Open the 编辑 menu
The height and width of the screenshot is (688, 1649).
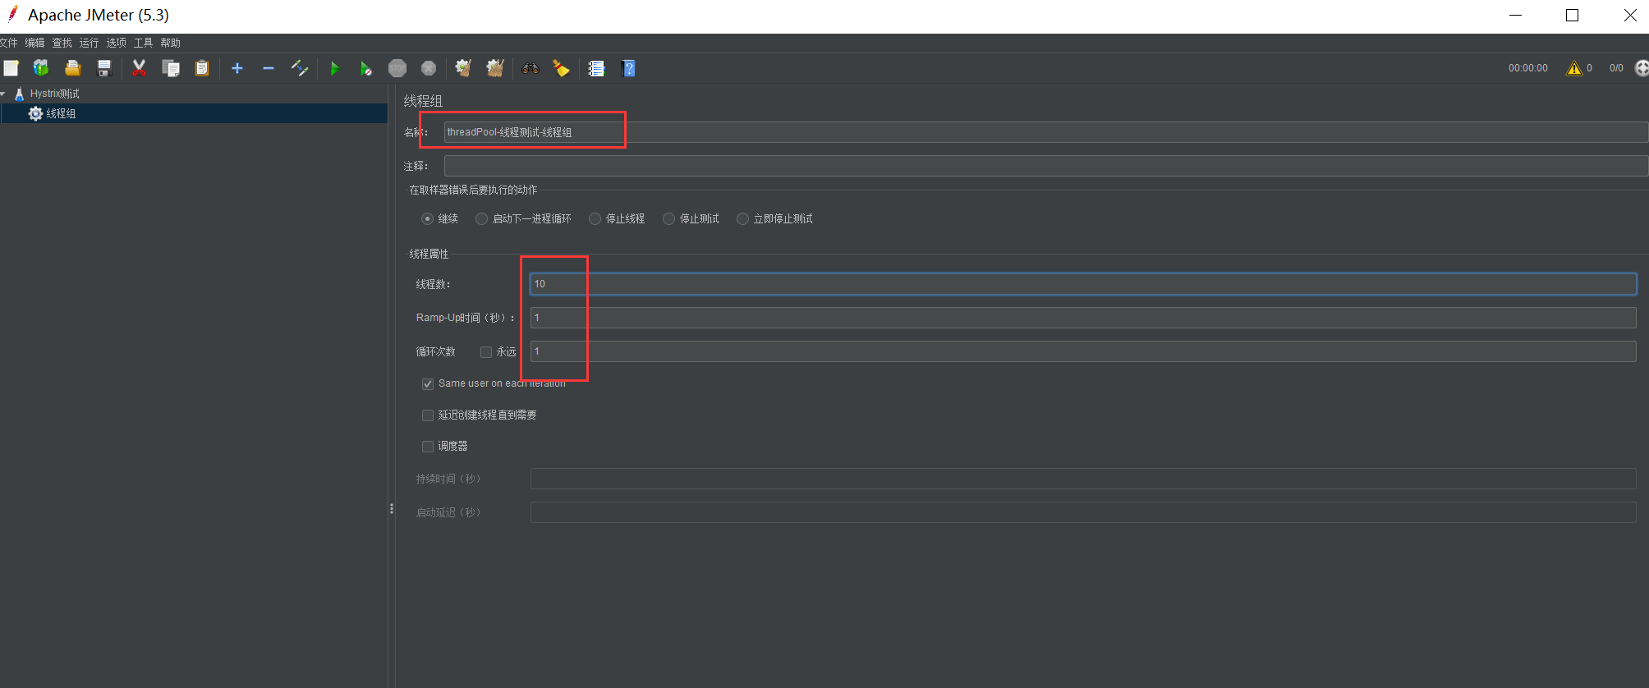(34, 43)
